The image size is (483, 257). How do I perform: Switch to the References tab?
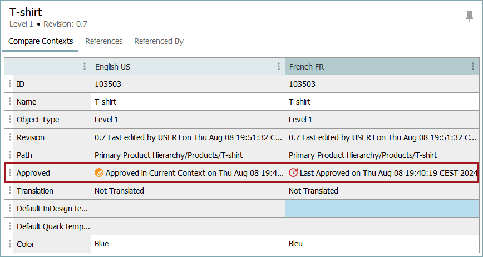(x=103, y=41)
